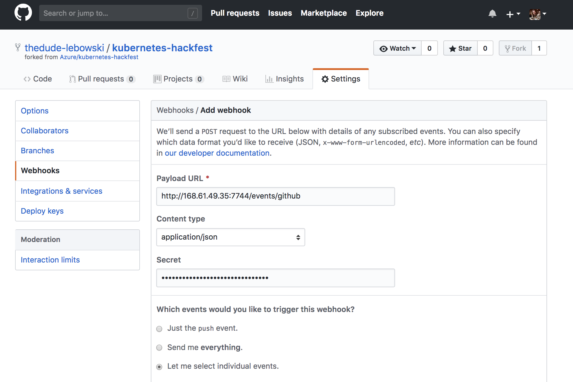Click the fork icon beside repository name
The image size is (573, 382).
[x=18, y=47]
